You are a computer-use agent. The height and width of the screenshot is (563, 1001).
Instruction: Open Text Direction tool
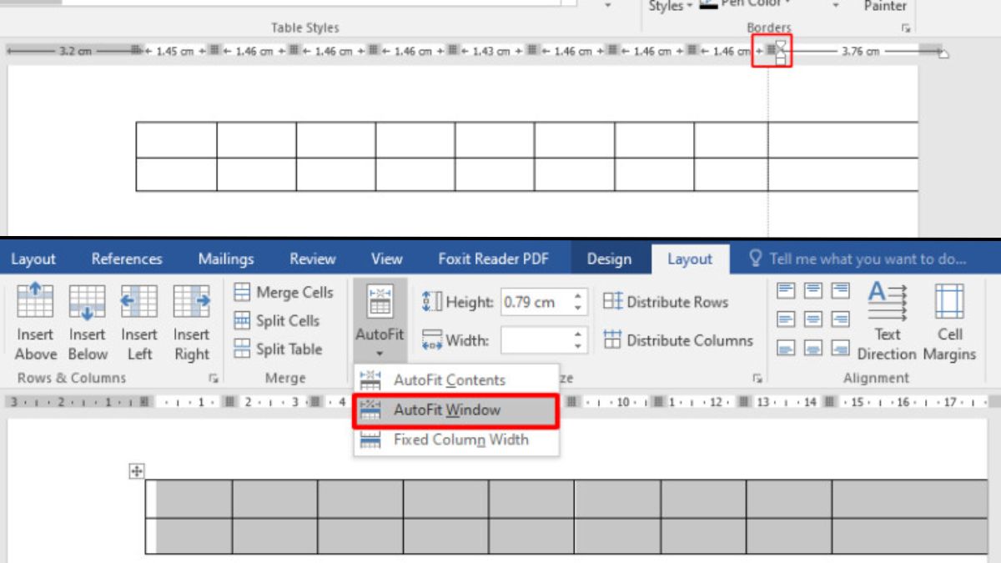(x=887, y=321)
